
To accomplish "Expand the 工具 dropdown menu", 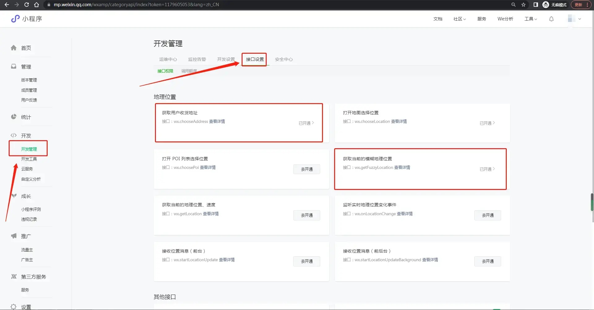I will [x=531, y=19].
